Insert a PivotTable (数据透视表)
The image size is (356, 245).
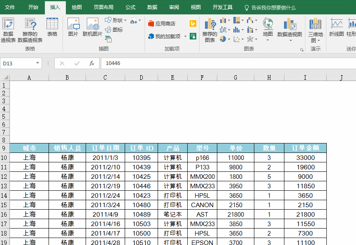point(8,30)
